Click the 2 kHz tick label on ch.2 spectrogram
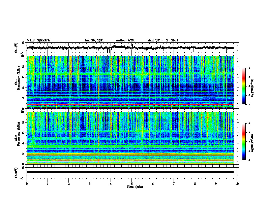The image size is (267, 206). point(24,154)
